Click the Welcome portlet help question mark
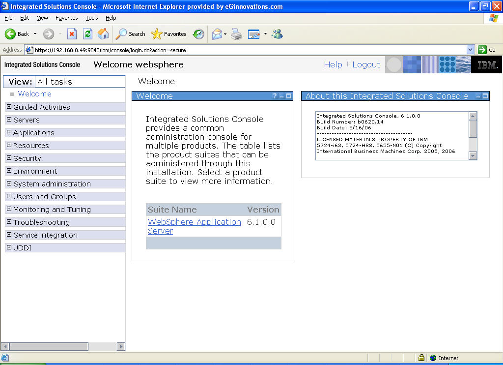The height and width of the screenshot is (365, 503). click(x=275, y=96)
